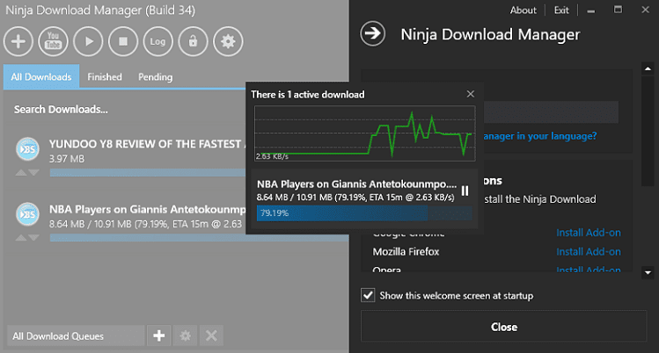Click the NBA Players download file icon
Image resolution: width=659 pixels, height=353 pixels.
tap(28, 214)
